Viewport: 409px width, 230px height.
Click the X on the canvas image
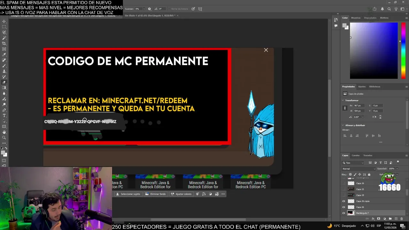[x=266, y=50]
